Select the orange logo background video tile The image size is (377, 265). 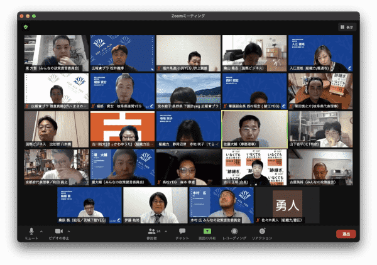click(x=123, y=129)
